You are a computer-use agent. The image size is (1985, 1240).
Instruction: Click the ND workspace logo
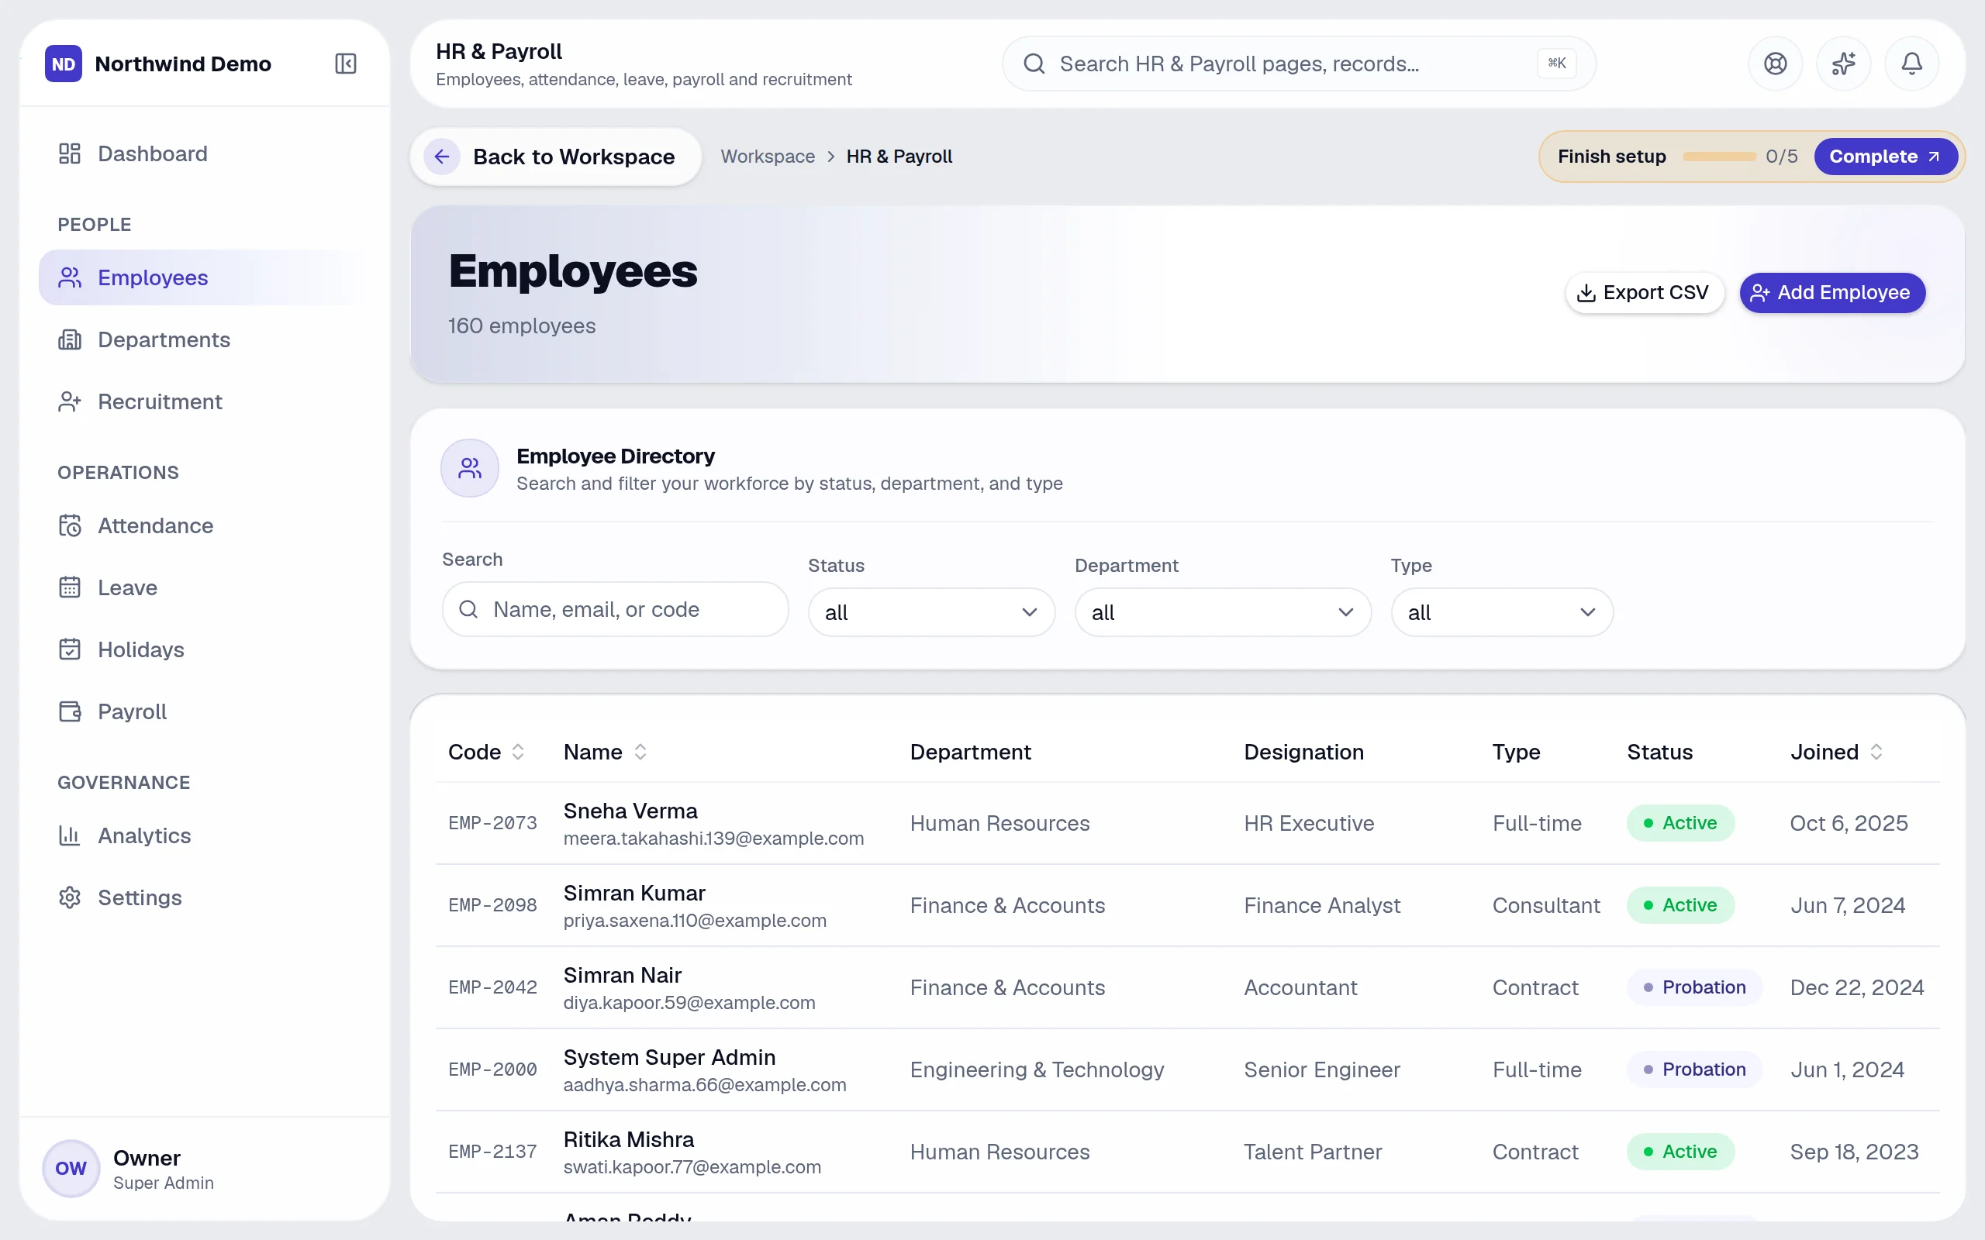63,63
